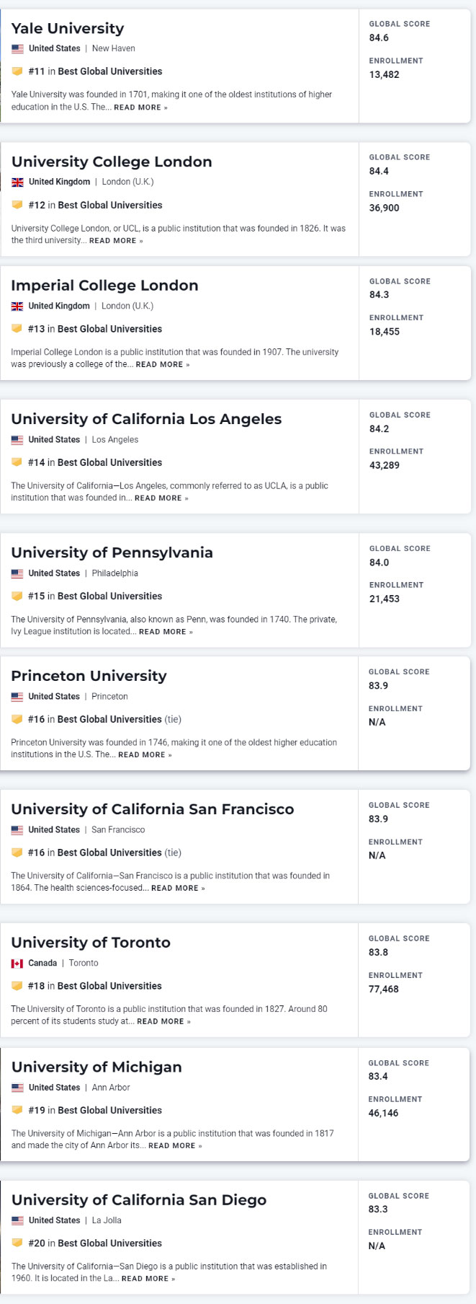This screenshot has height=1304, width=476.
Task: Click Best Global Universities link for UCLA
Action: (109, 462)
